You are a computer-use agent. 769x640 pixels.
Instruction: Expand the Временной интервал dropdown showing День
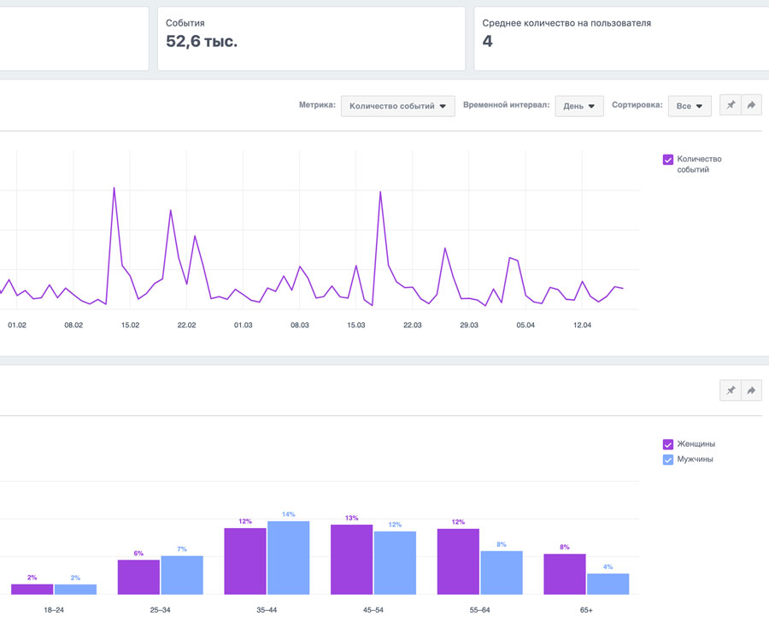coord(579,106)
